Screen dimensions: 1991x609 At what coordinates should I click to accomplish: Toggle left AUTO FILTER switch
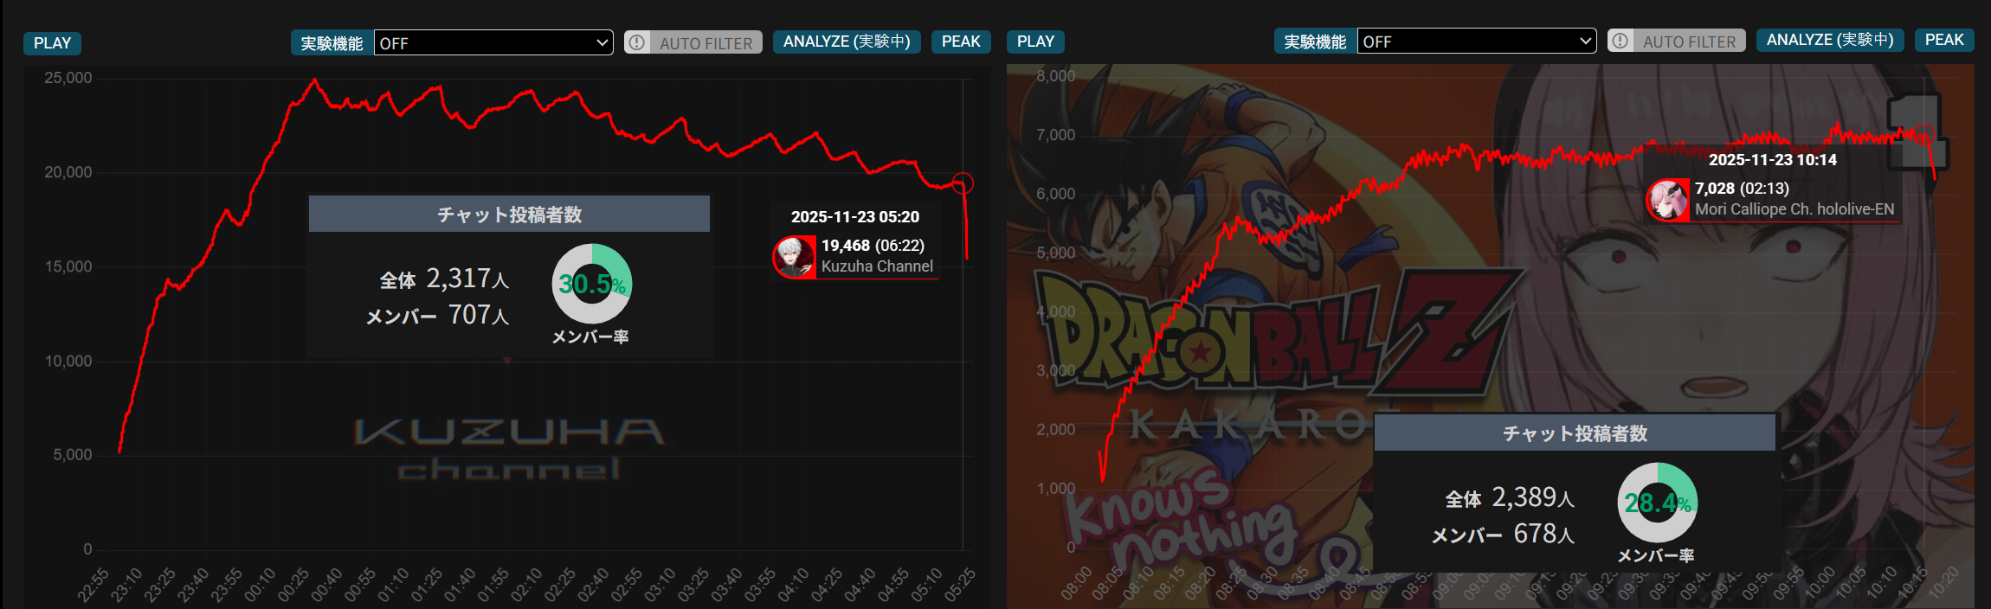pos(693,42)
